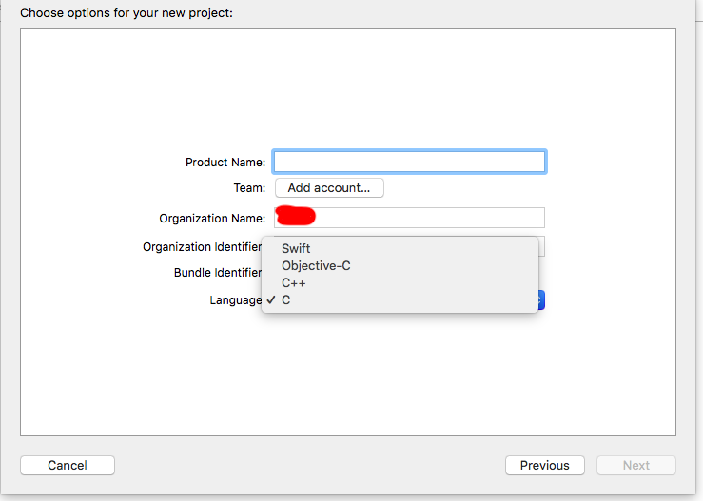Click the Language label
The height and width of the screenshot is (501, 703).
pyautogui.click(x=236, y=300)
